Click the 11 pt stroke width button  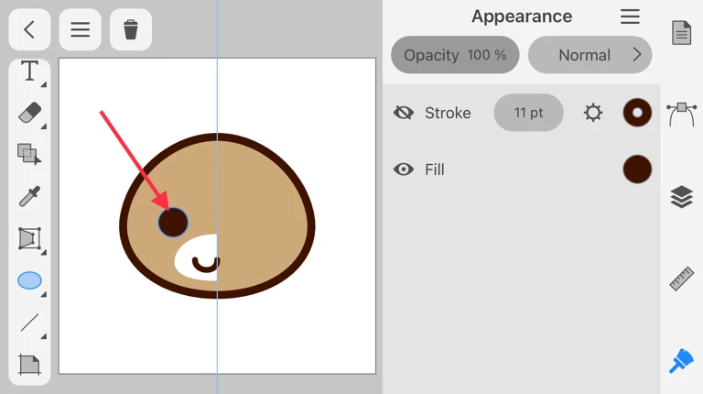tap(528, 113)
